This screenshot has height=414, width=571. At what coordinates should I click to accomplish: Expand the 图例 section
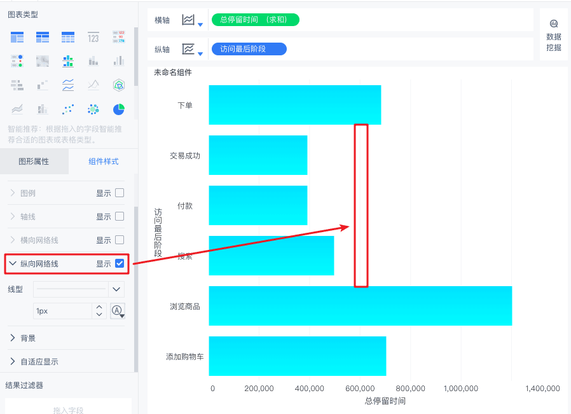(x=13, y=193)
